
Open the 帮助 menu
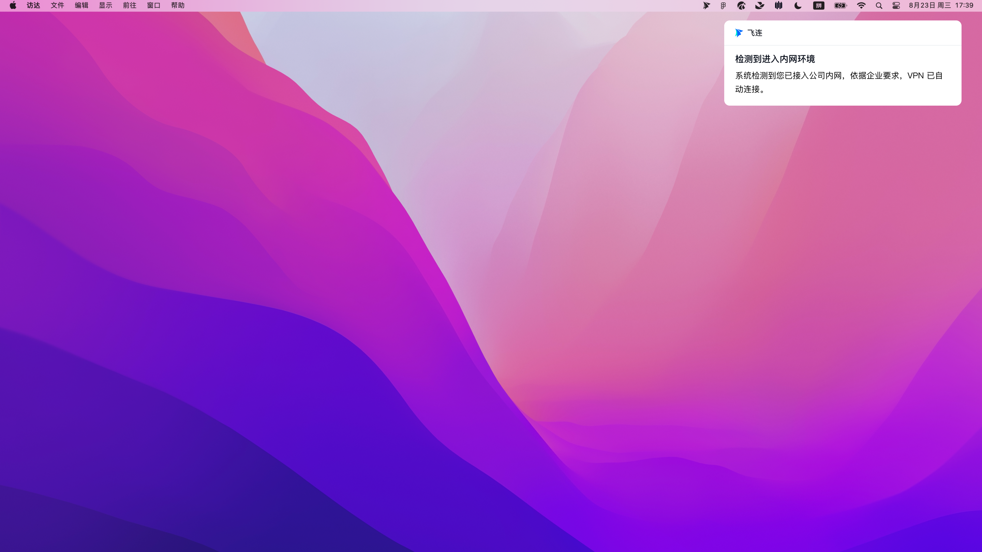[178, 5]
